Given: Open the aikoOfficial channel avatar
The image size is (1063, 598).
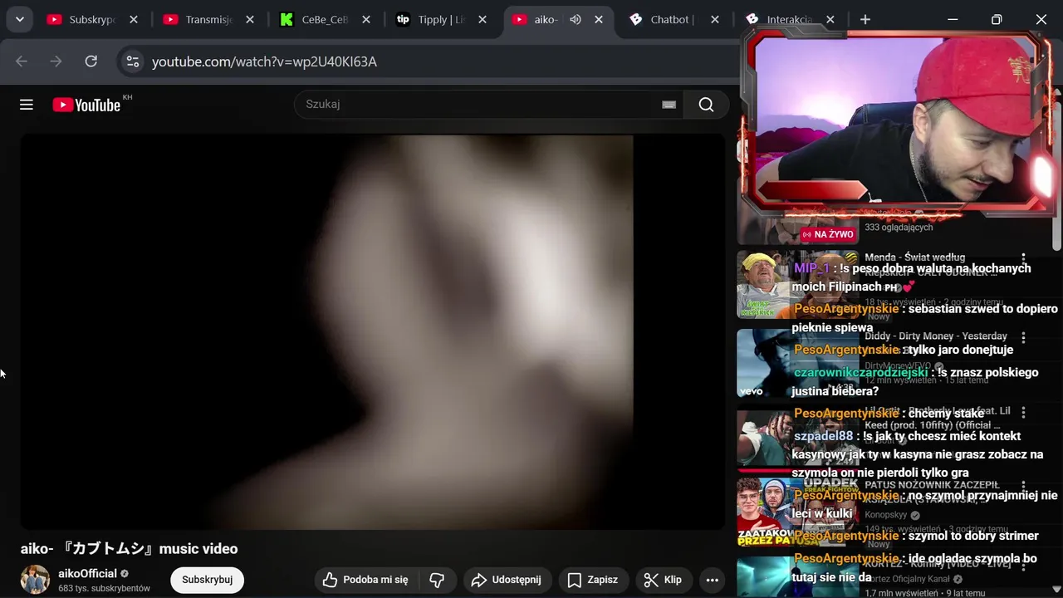Looking at the screenshot, I should tap(35, 580).
